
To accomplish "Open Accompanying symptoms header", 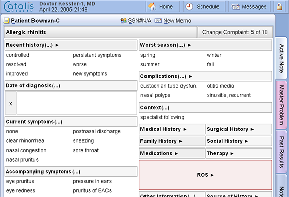I will point(71,172).
